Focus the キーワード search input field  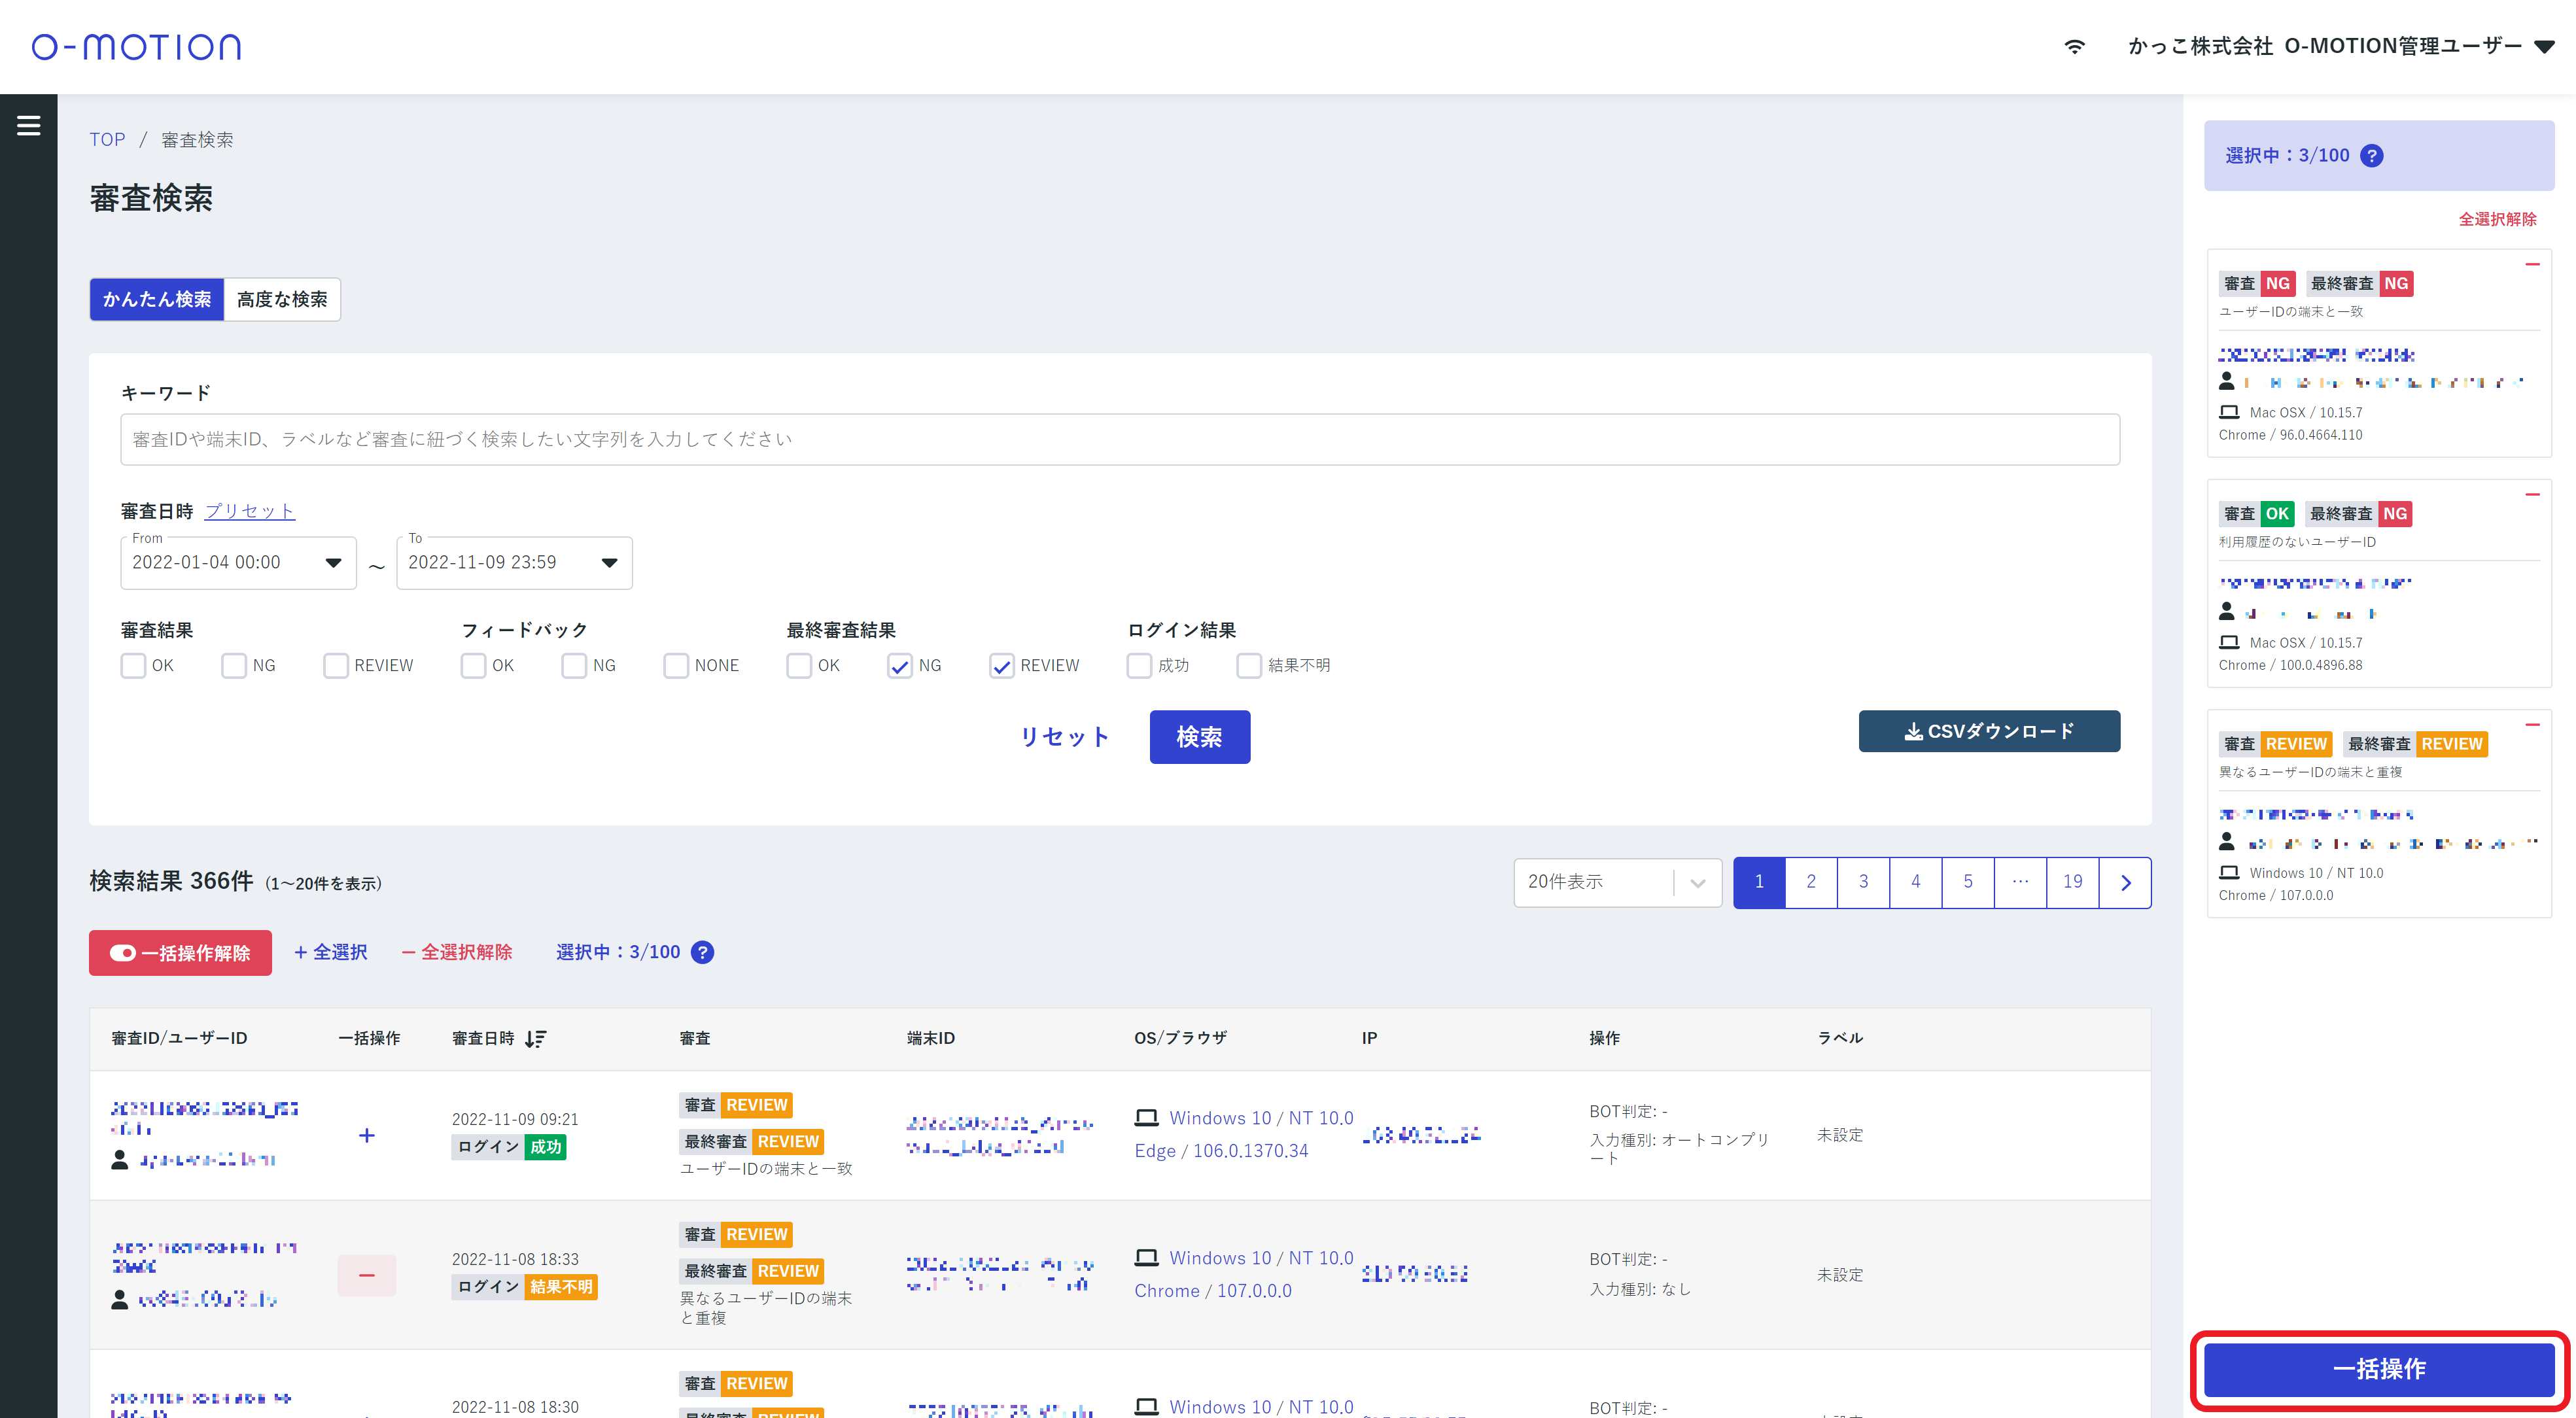[x=1119, y=439]
